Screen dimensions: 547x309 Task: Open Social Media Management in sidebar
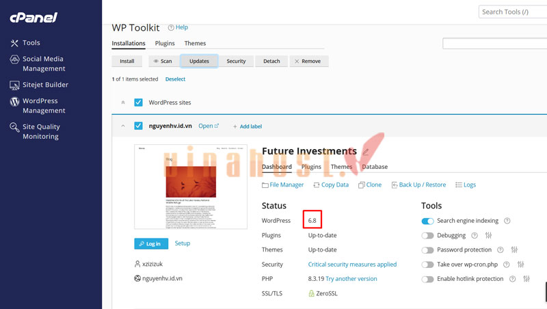[x=38, y=64]
